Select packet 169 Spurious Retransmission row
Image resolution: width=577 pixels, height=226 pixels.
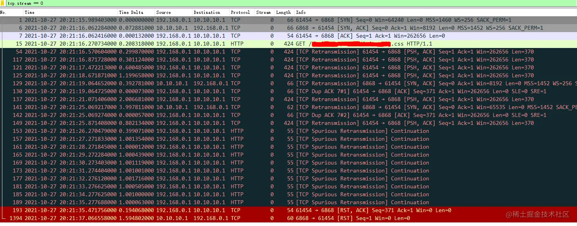(288, 163)
